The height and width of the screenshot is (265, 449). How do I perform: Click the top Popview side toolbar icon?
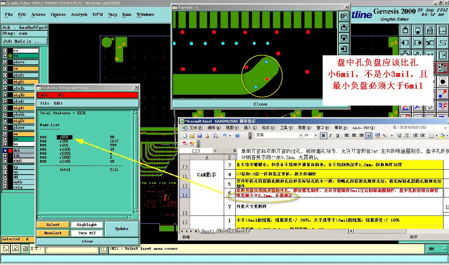344,16
